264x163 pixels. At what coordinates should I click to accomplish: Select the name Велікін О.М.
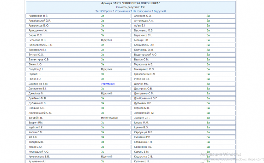(x=141, y=60)
